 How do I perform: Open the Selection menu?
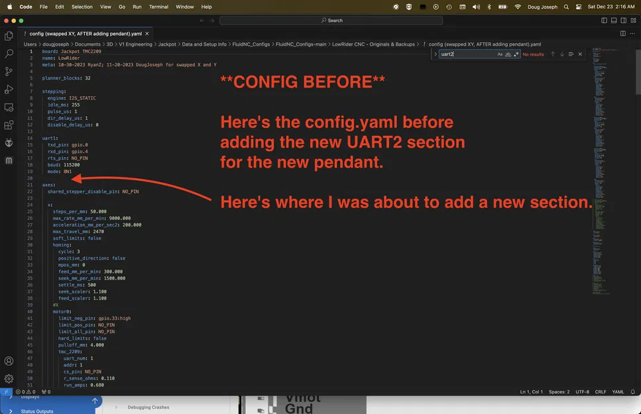click(x=82, y=7)
